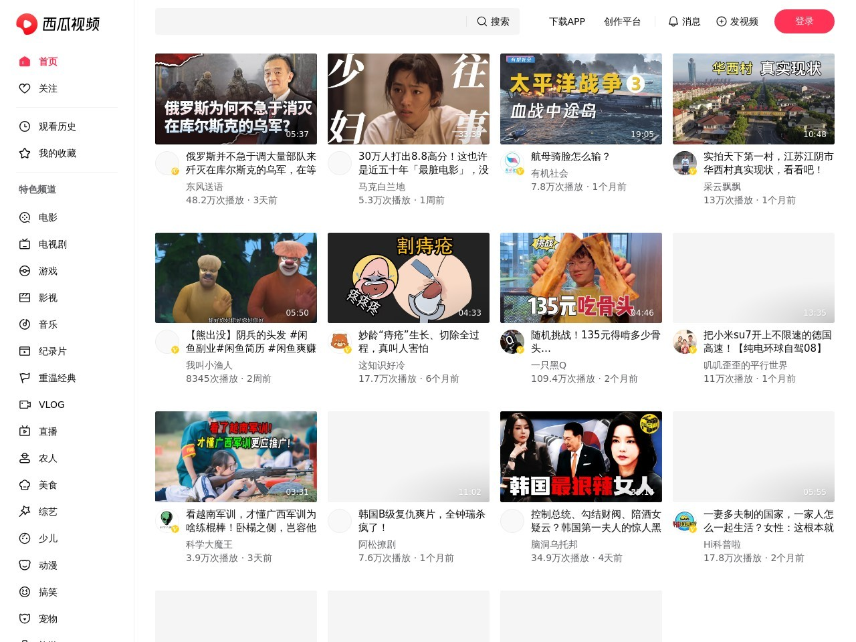Select the 少儿 channel icon
This screenshot has width=856, height=642.
tap(25, 538)
